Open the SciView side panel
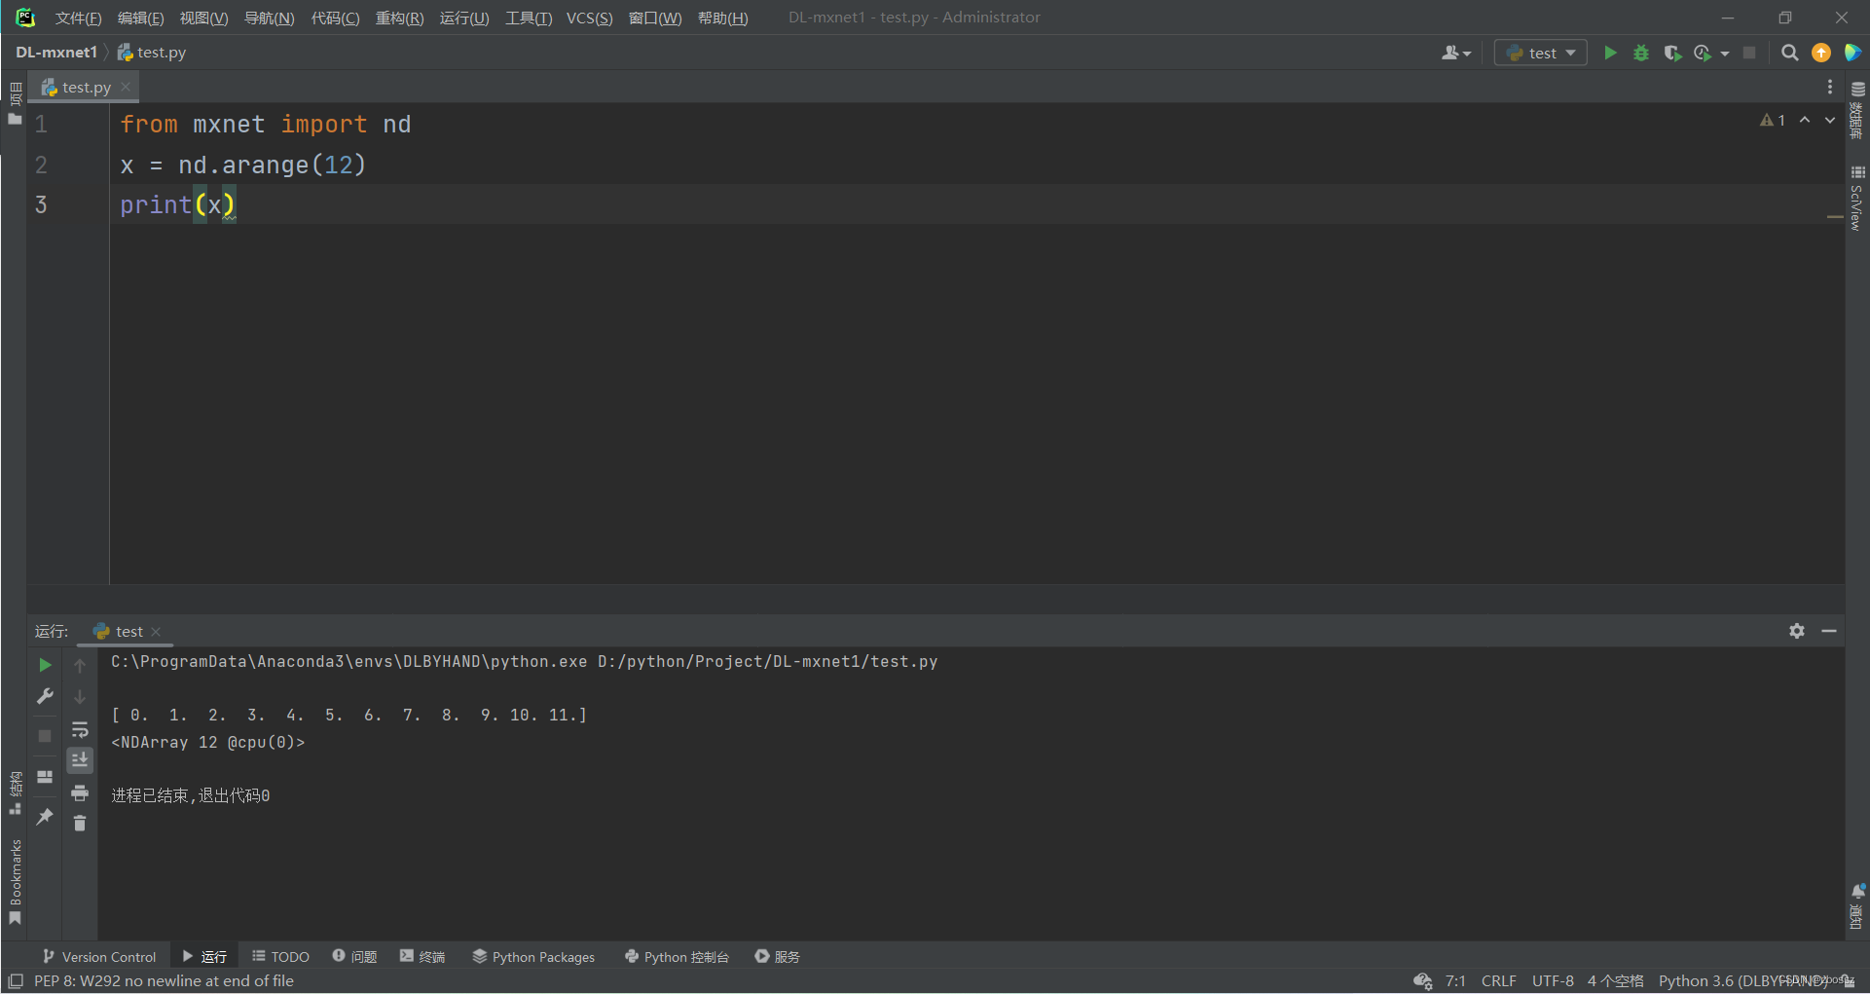The width and height of the screenshot is (1870, 994). pos(1857,199)
